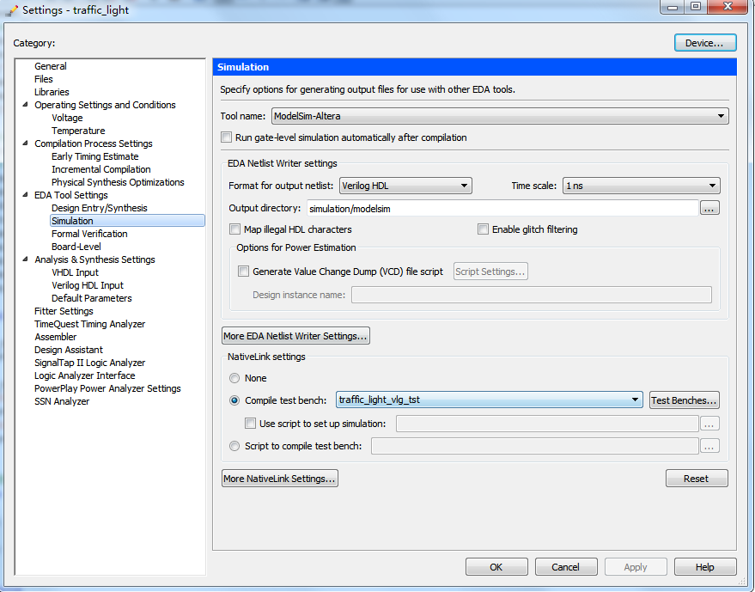The height and width of the screenshot is (592, 755).
Task: Browse for output directory with ellipsis button
Action: click(709, 208)
